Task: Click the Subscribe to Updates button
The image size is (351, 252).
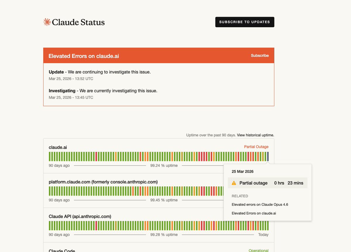Action: click(x=245, y=22)
